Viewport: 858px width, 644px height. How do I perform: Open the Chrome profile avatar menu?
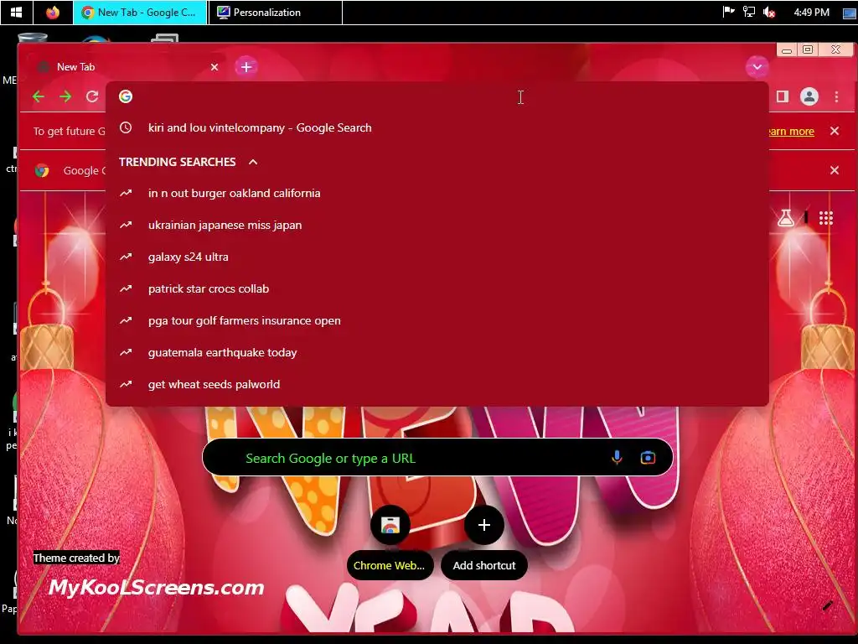coord(809,97)
